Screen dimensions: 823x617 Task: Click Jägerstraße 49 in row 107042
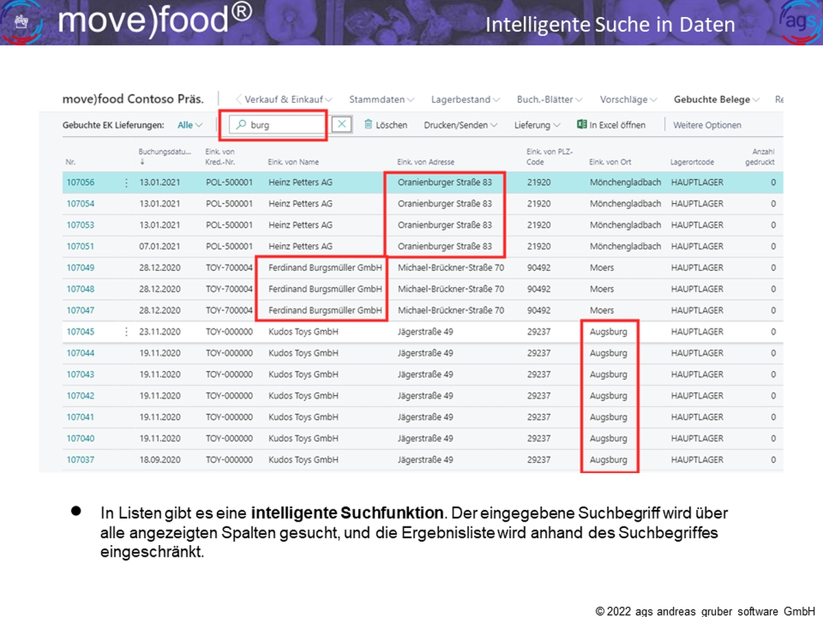[x=425, y=396]
